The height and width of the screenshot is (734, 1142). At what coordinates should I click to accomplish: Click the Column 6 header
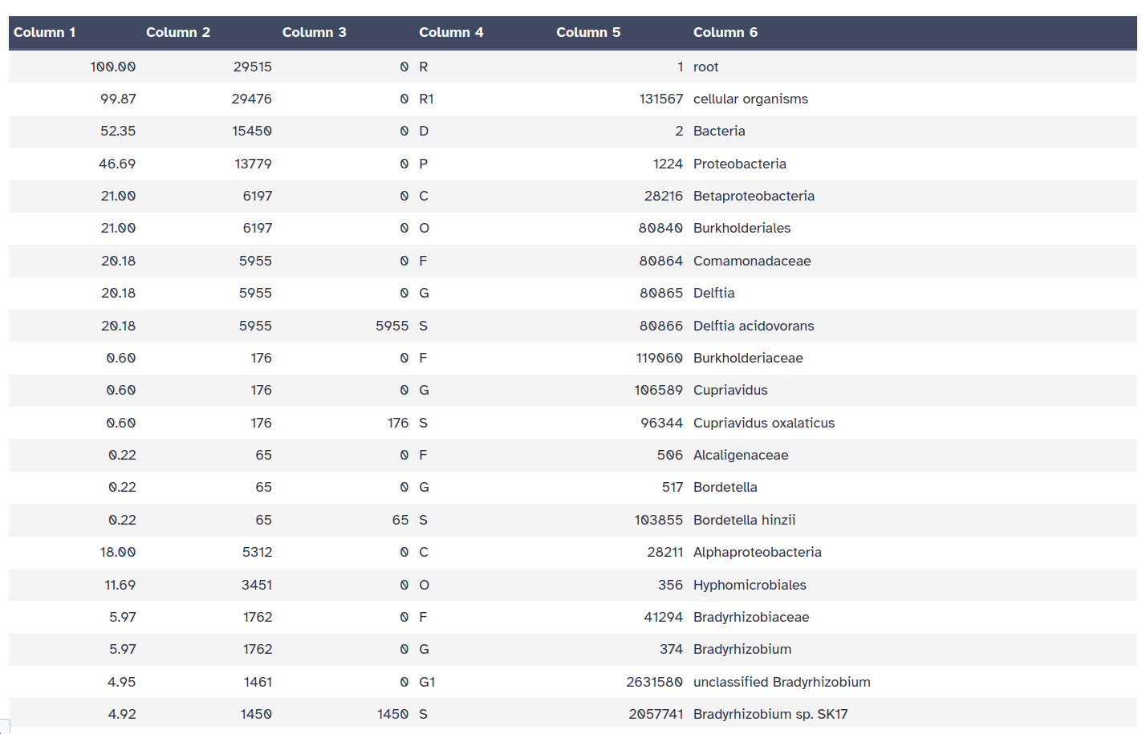click(x=725, y=32)
